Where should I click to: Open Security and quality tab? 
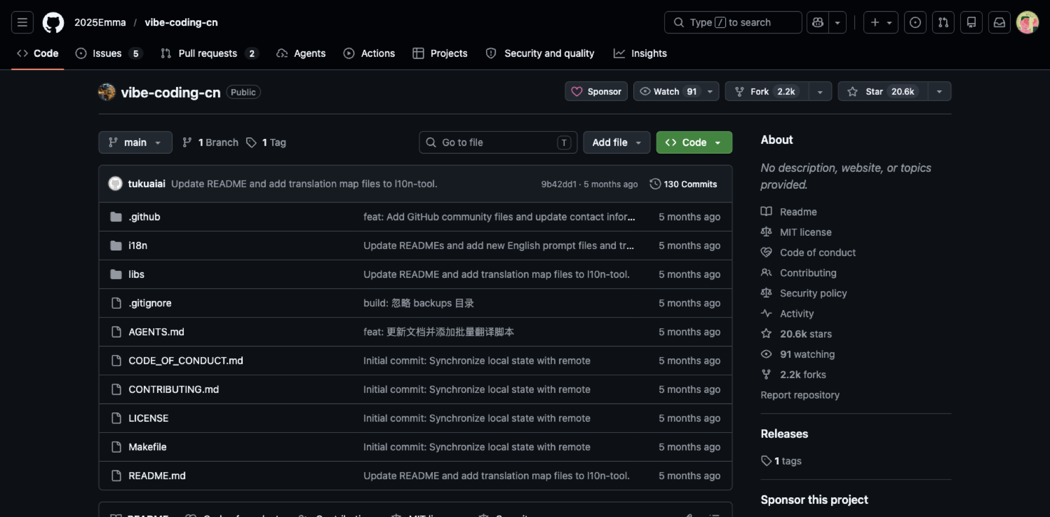point(540,53)
